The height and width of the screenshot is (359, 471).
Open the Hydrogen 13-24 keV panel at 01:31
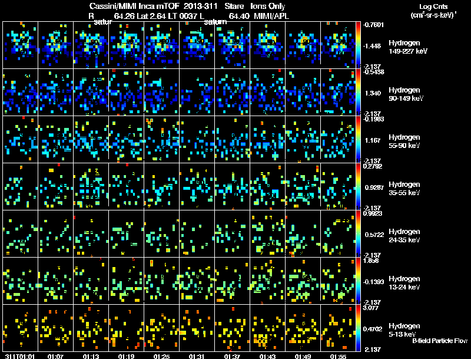click(x=197, y=281)
